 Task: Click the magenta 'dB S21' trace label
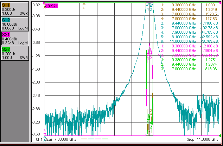[x=51, y=6]
